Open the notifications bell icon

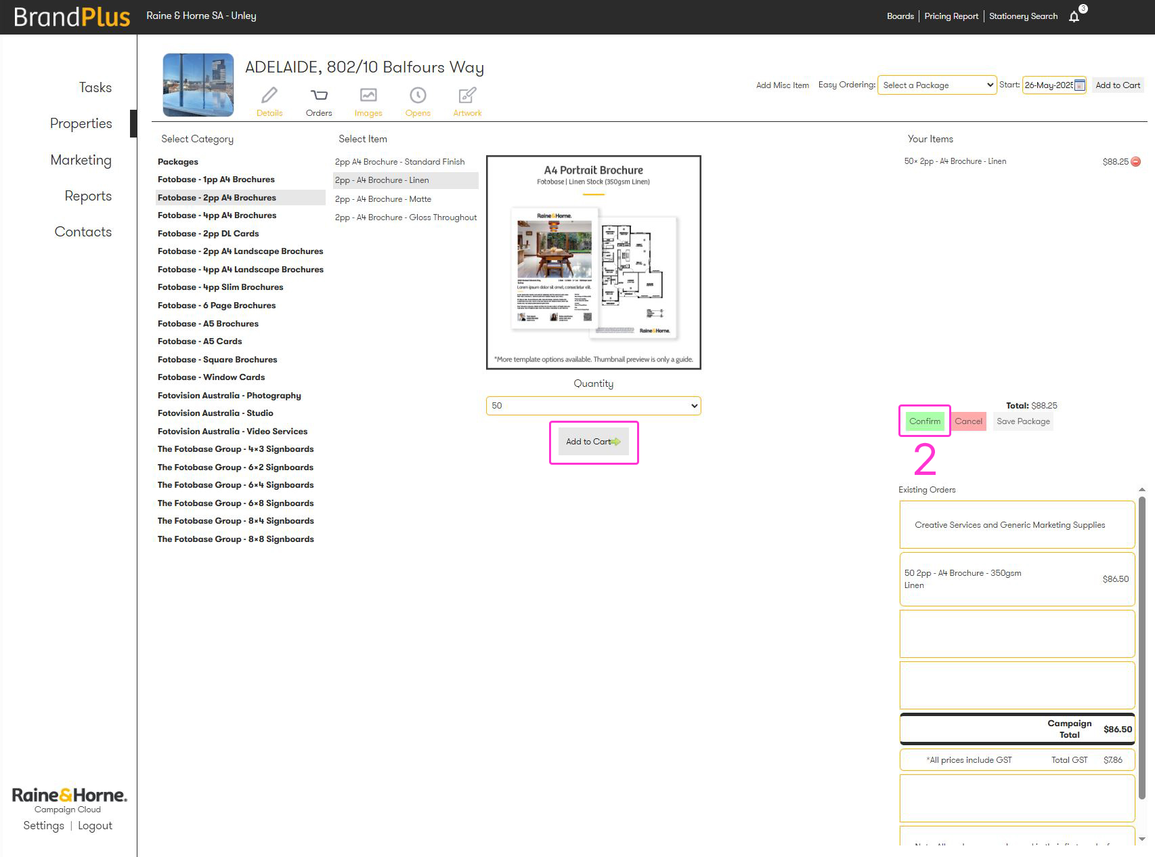1074,16
